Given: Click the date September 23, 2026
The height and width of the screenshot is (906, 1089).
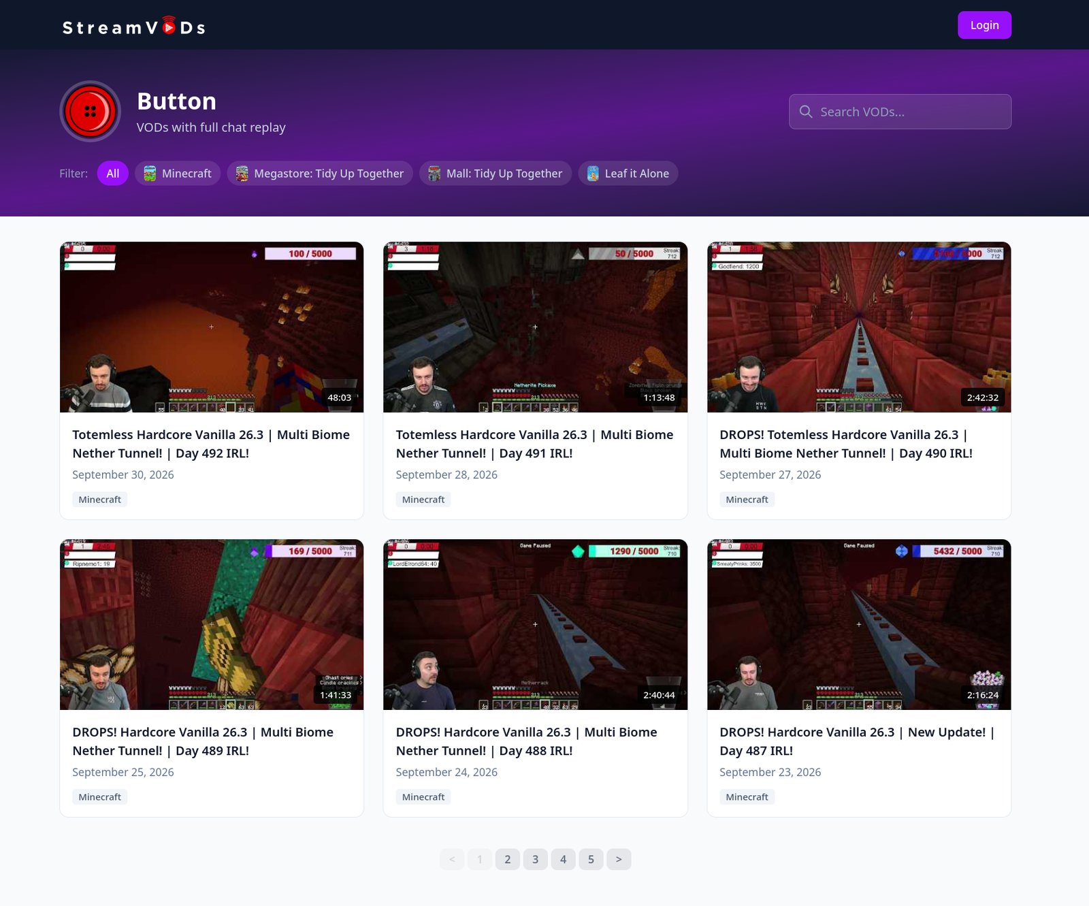Looking at the screenshot, I should point(770,773).
